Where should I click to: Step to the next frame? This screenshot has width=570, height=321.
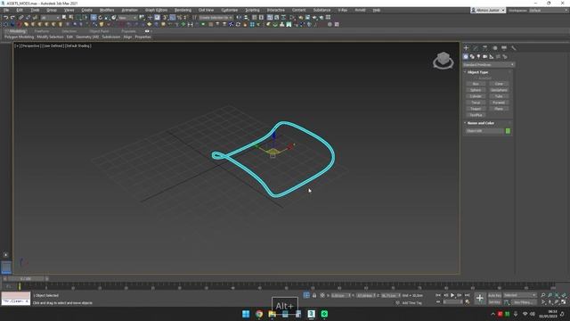click(x=460, y=295)
